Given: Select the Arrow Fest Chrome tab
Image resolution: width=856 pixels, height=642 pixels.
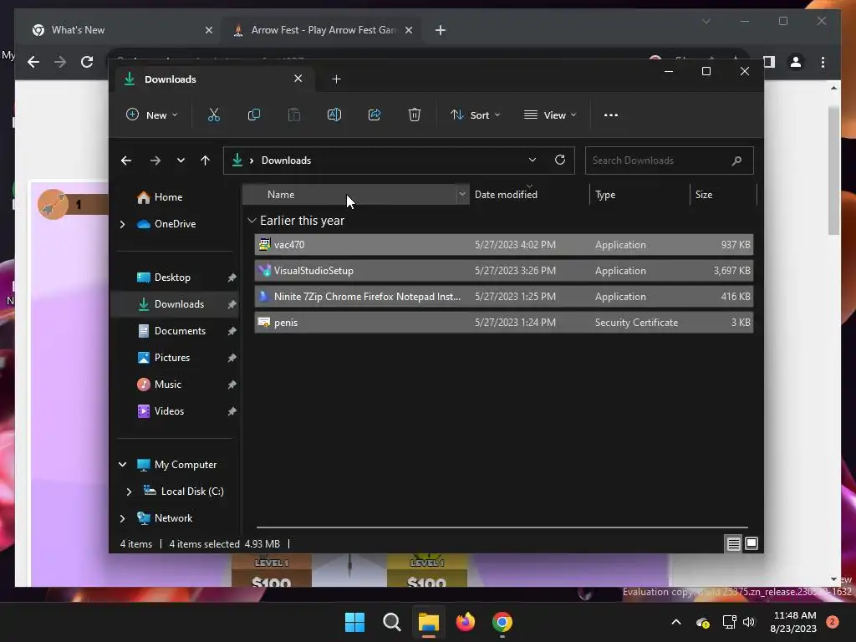Looking at the screenshot, I should pos(322,30).
